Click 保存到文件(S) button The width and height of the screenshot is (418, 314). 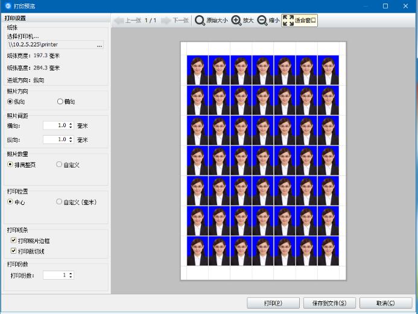[329, 303]
